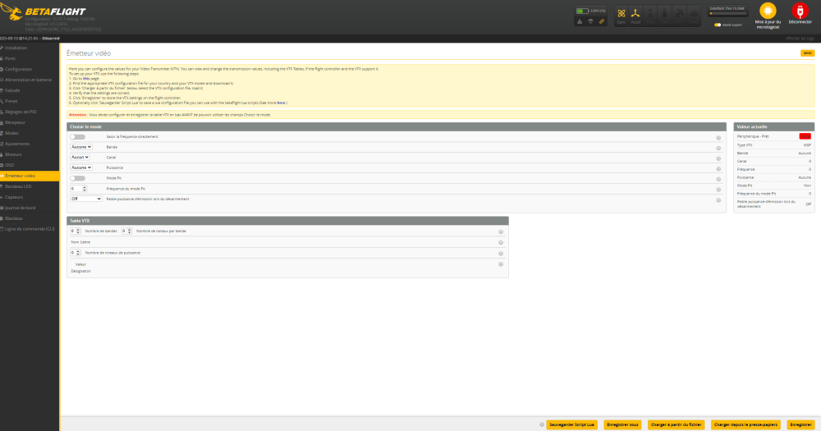Click the firmware update chip icon
821x431 pixels.
(768, 12)
